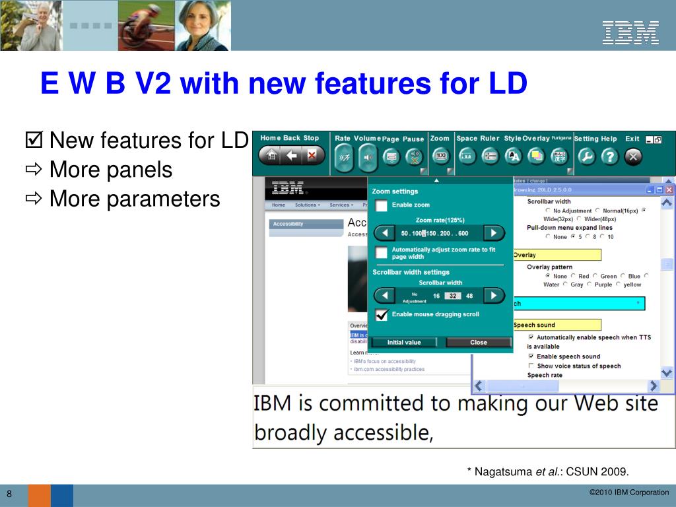Screen dimensions: 676x507
Task: Click settings window scroll-up chevron
Action: coord(667,203)
